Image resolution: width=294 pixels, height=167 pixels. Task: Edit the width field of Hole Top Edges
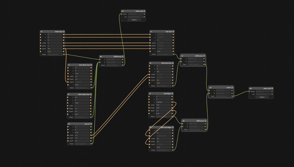tap(164, 139)
